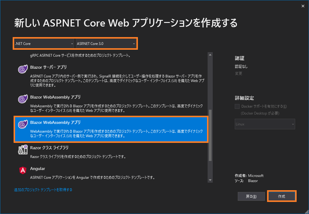
Task: Click the Blazor サーバー アプリ template icon
Action: pyautogui.click(x=23, y=69)
